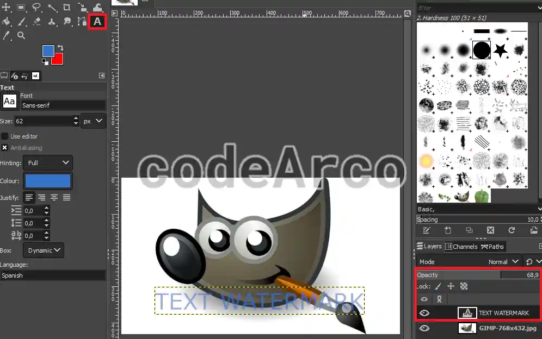Open the tool options tab configuration menu
This screenshot has height=339, width=542.
point(102,76)
